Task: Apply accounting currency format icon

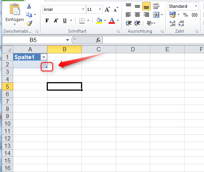Action: point(172,15)
